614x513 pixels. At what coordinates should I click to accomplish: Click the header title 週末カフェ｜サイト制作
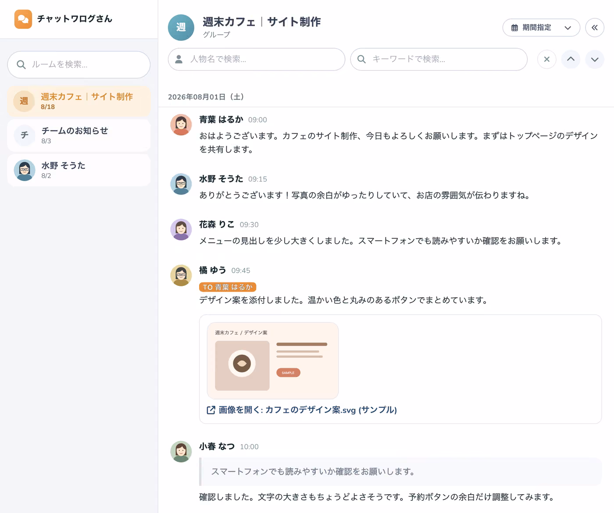tap(261, 21)
